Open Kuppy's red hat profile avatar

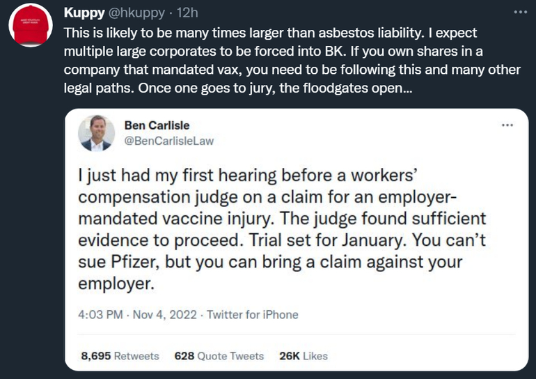tap(28, 28)
